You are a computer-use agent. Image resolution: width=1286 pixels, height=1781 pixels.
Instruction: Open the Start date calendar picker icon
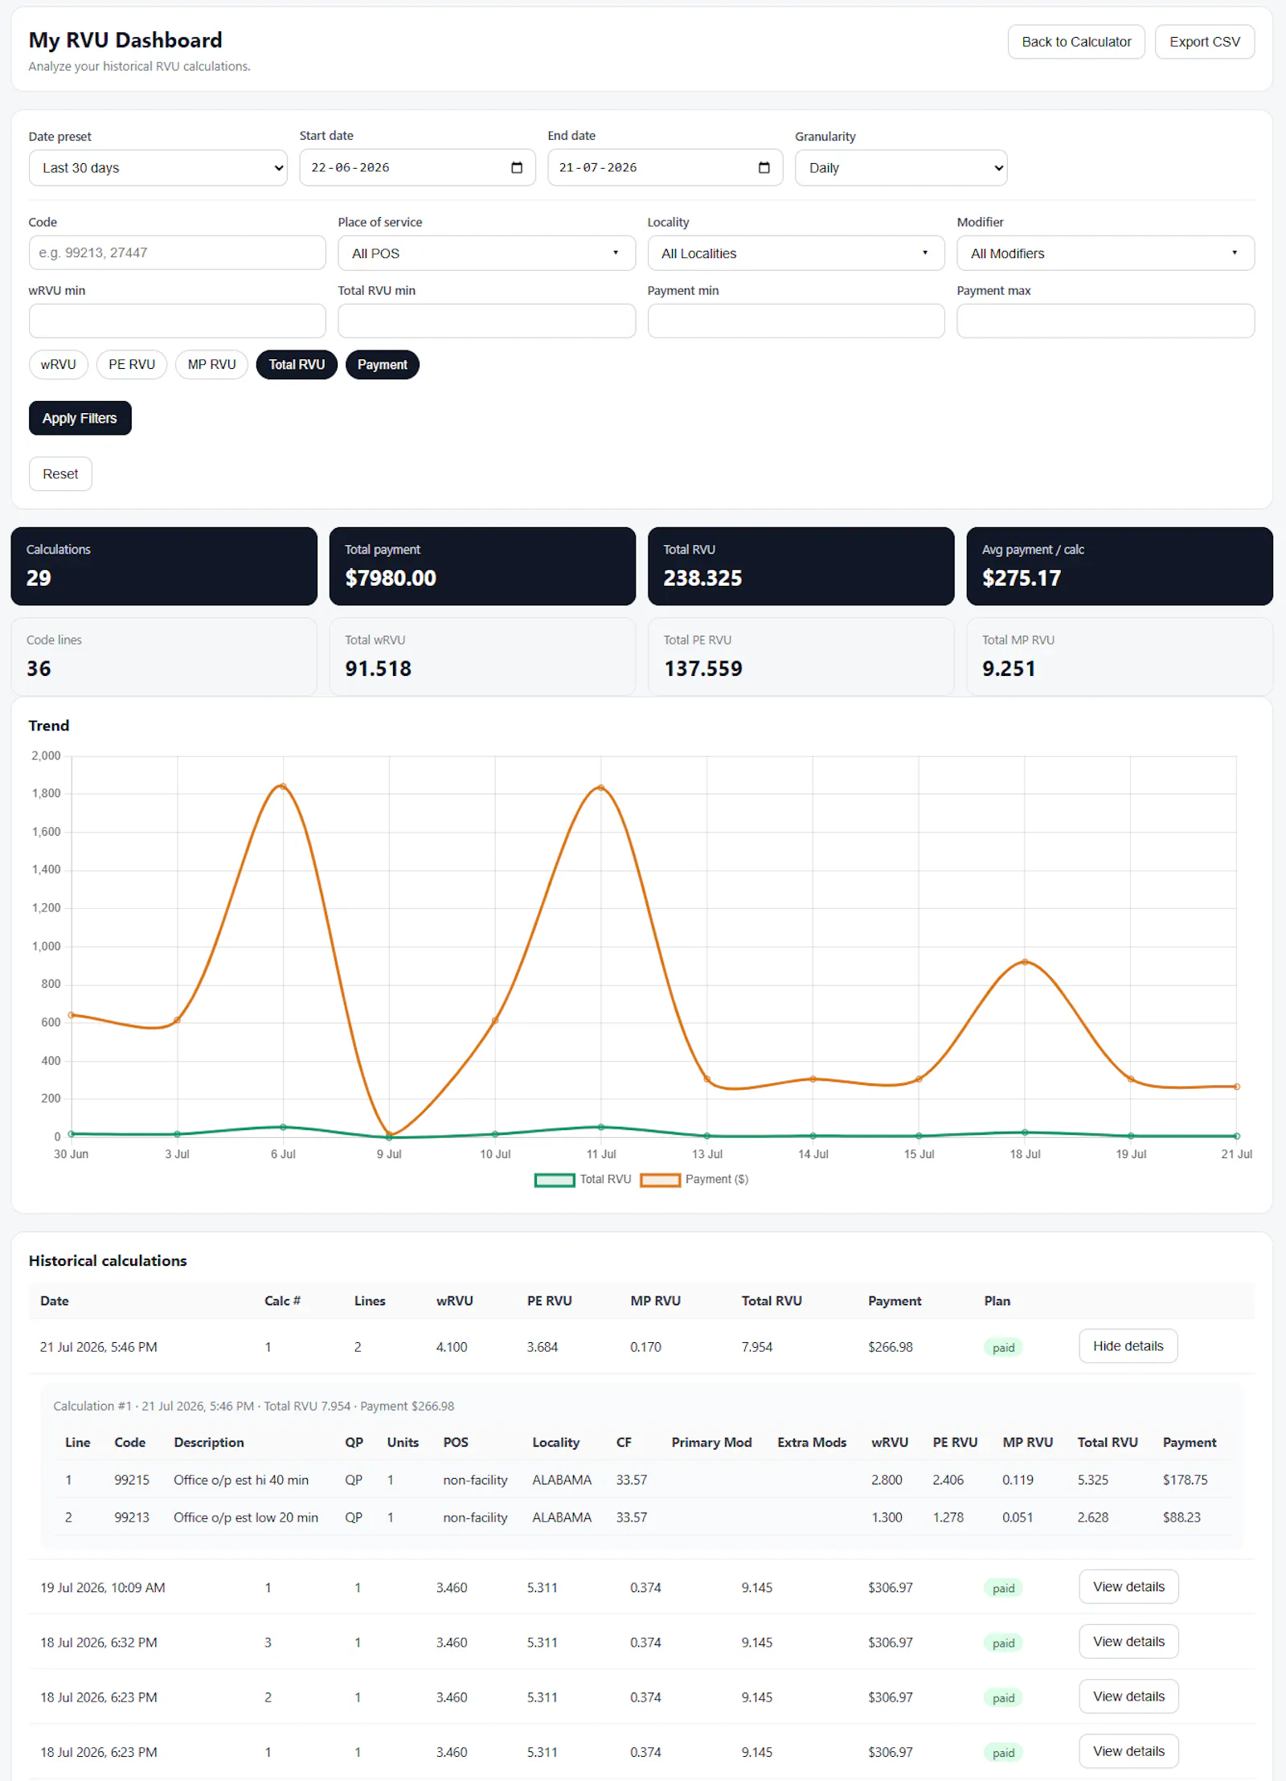[517, 168]
